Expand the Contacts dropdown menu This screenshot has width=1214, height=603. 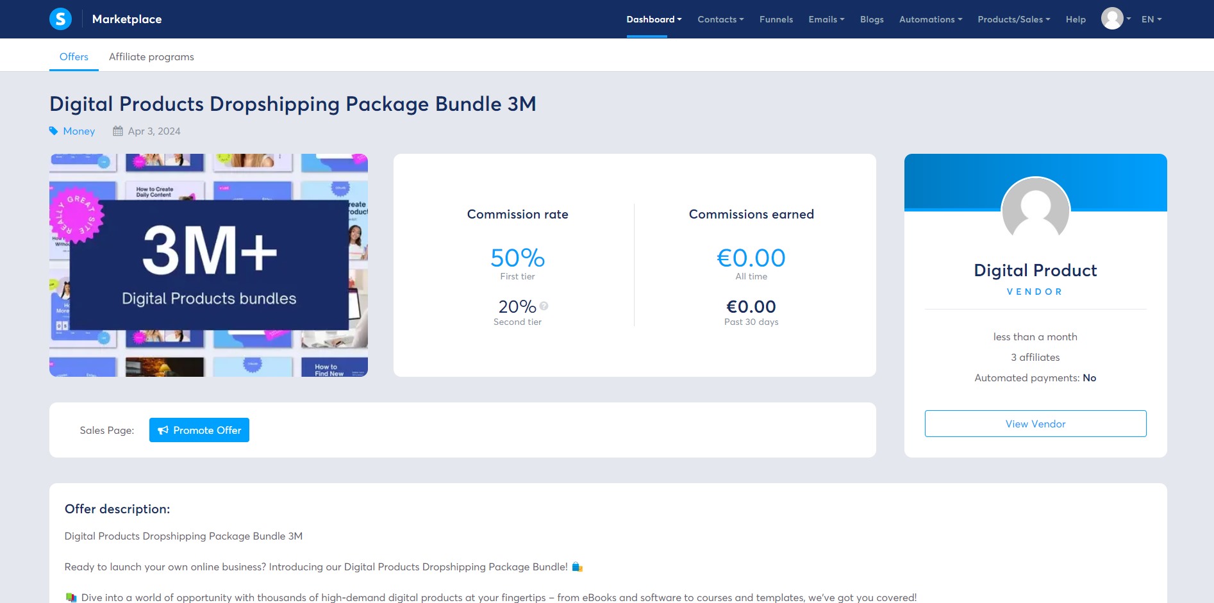click(x=720, y=19)
